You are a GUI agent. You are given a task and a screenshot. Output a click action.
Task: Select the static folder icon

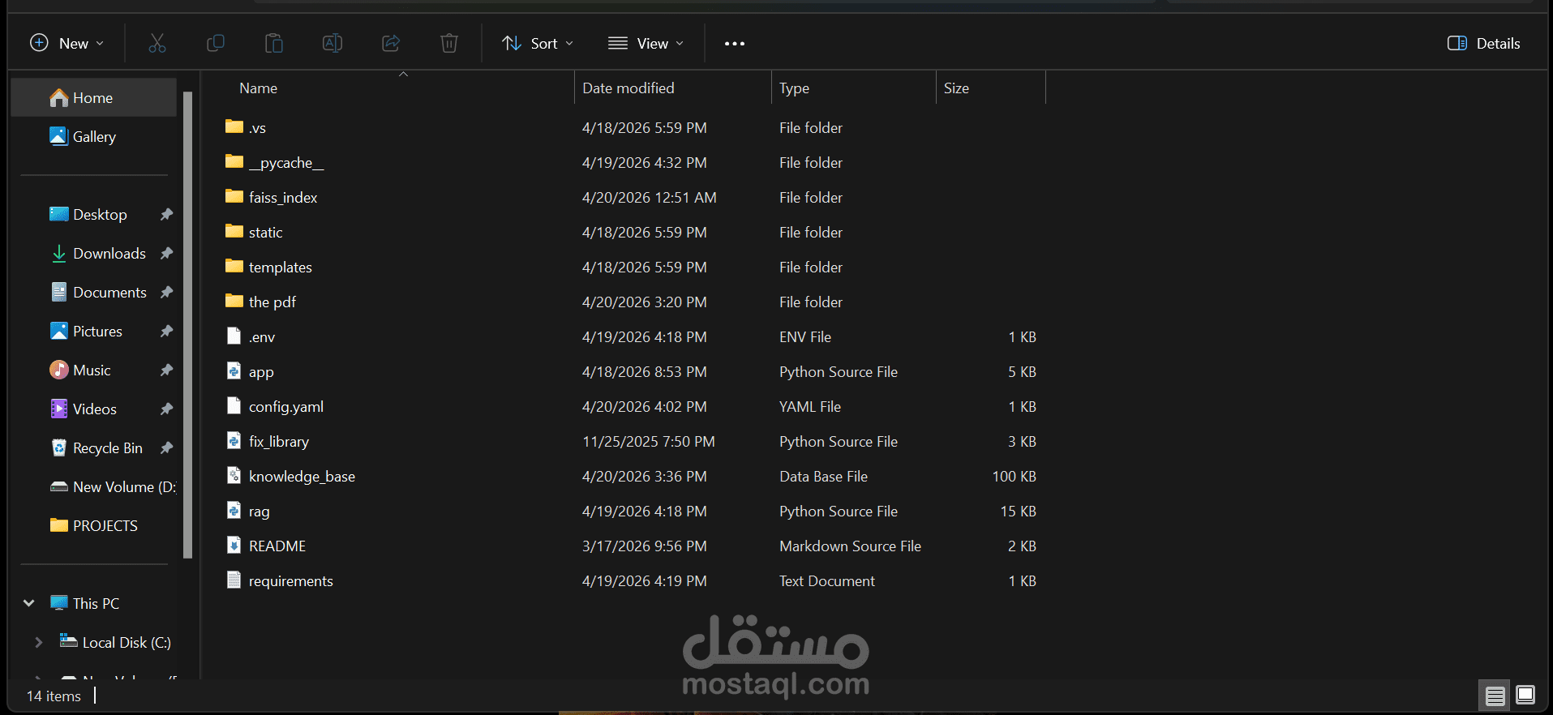[x=234, y=231]
